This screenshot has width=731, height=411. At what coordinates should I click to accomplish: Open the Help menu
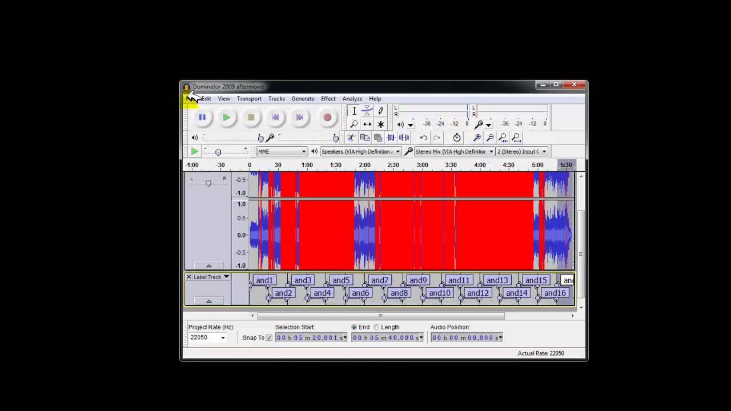375,99
